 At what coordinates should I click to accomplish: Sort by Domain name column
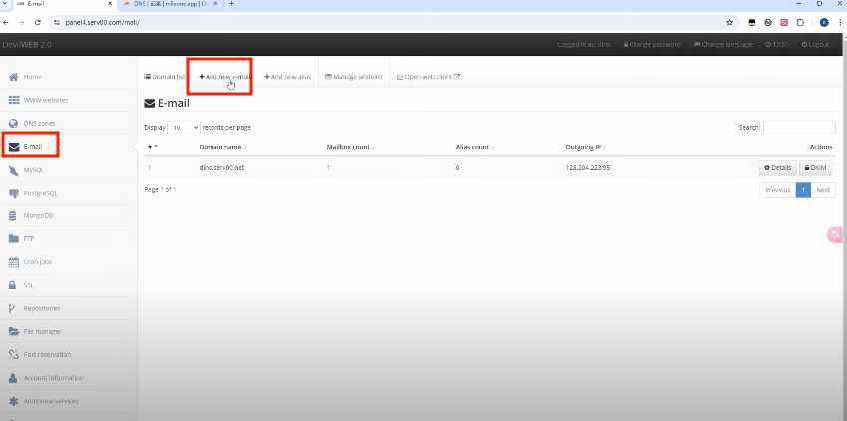(x=222, y=147)
